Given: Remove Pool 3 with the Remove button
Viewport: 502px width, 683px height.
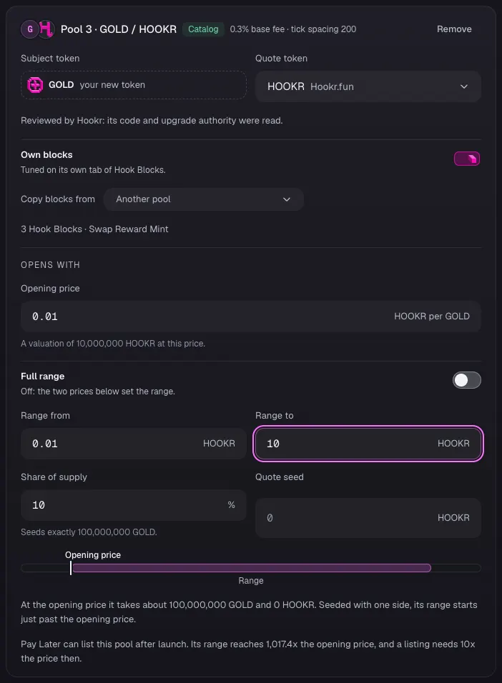Looking at the screenshot, I should (454, 29).
